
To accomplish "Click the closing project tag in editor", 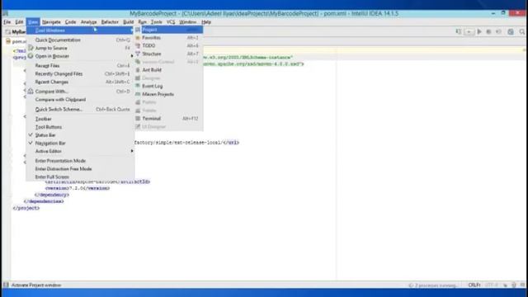I will (x=26, y=208).
